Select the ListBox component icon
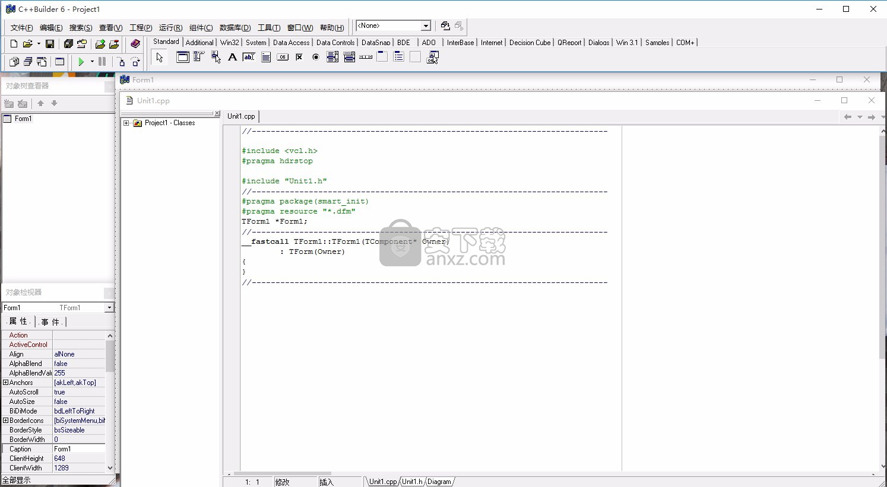Image resolution: width=887 pixels, height=487 pixels. click(332, 58)
